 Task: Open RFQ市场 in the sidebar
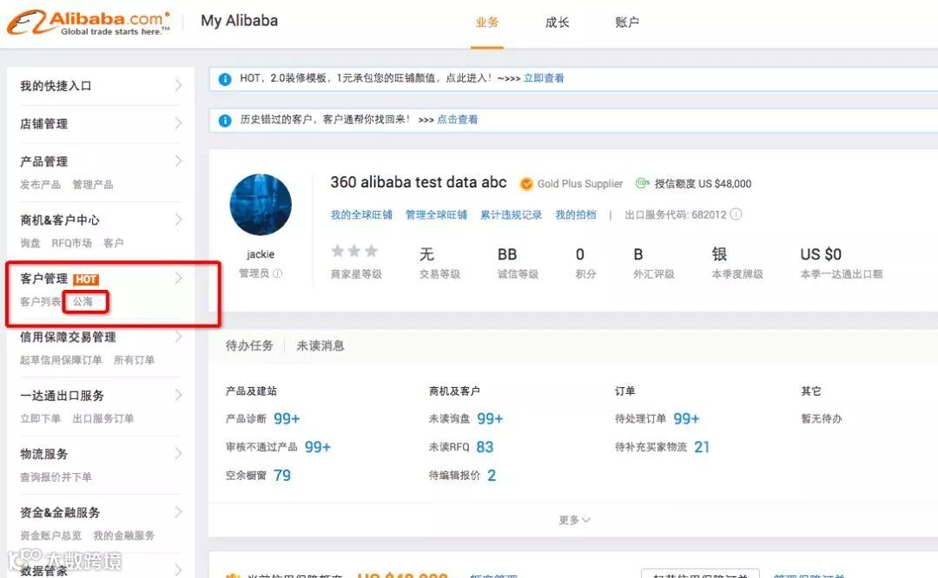pyautogui.click(x=72, y=243)
